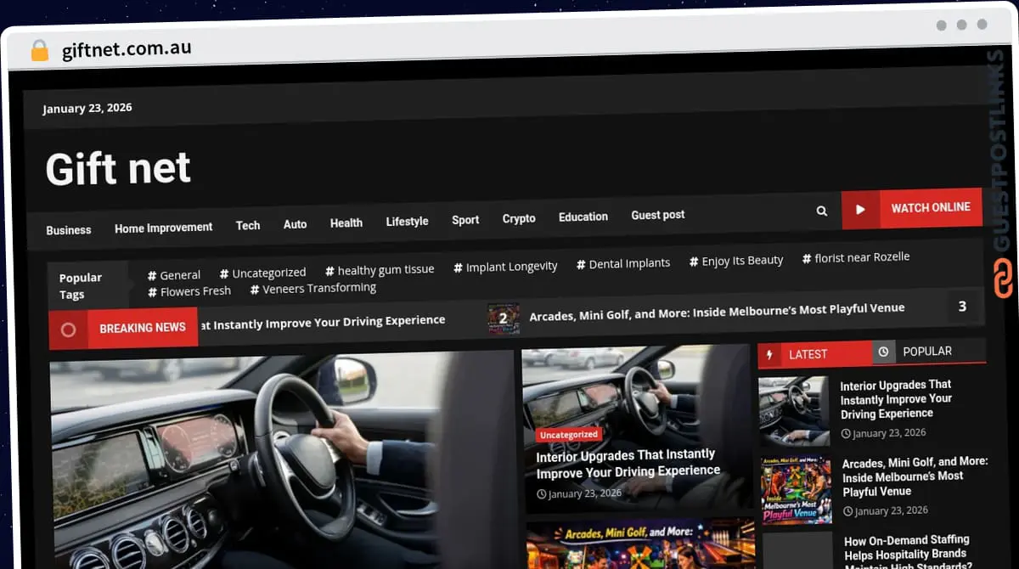Click the clock icon beside Popular
The width and height of the screenshot is (1019, 569).
click(x=883, y=351)
